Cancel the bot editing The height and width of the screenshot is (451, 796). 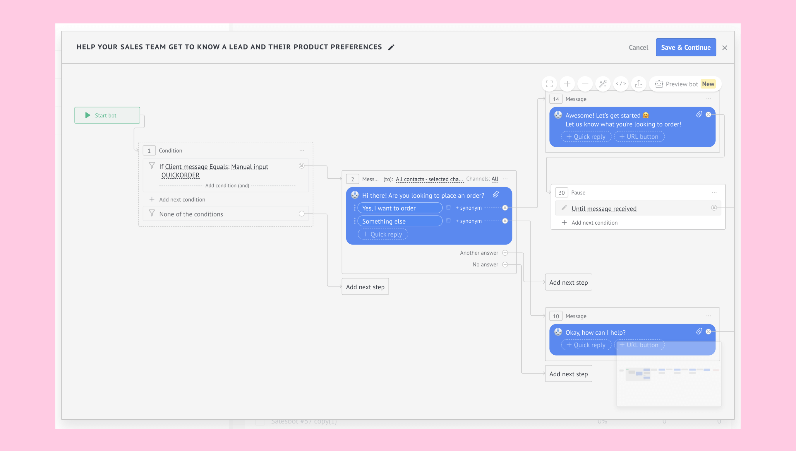click(638, 47)
